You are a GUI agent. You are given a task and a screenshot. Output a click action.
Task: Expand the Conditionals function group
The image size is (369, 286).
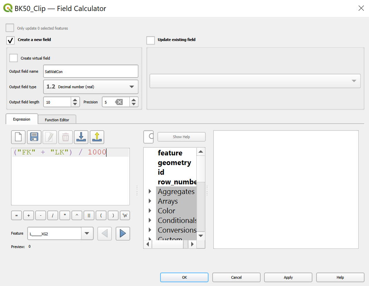tap(150, 220)
